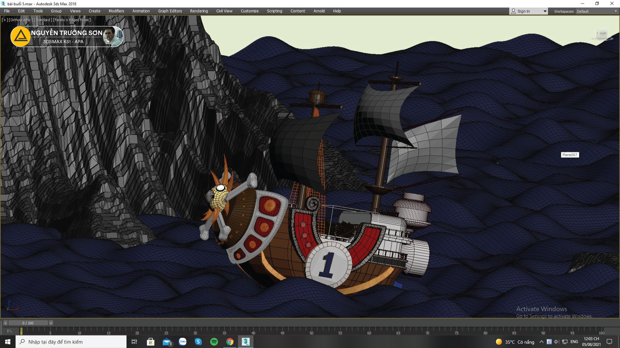Open Spotify from the taskbar

click(214, 342)
